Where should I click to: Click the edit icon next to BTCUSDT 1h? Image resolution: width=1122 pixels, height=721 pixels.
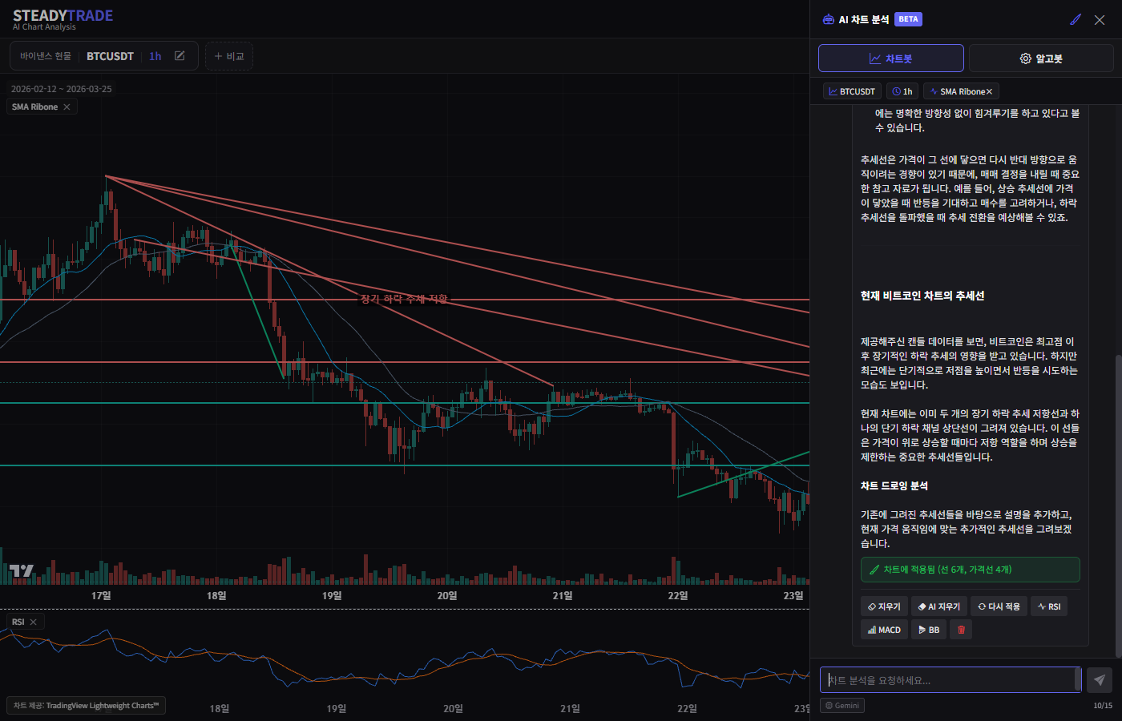[x=180, y=56]
